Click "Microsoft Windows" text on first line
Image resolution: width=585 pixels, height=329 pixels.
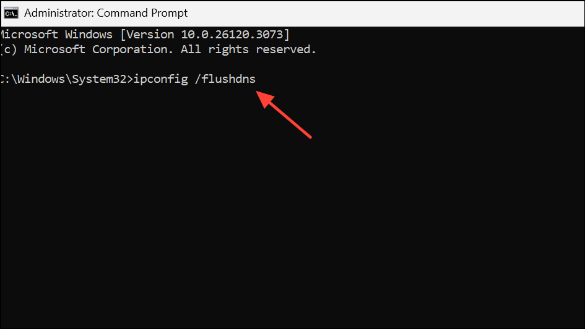tap(56, 35)
